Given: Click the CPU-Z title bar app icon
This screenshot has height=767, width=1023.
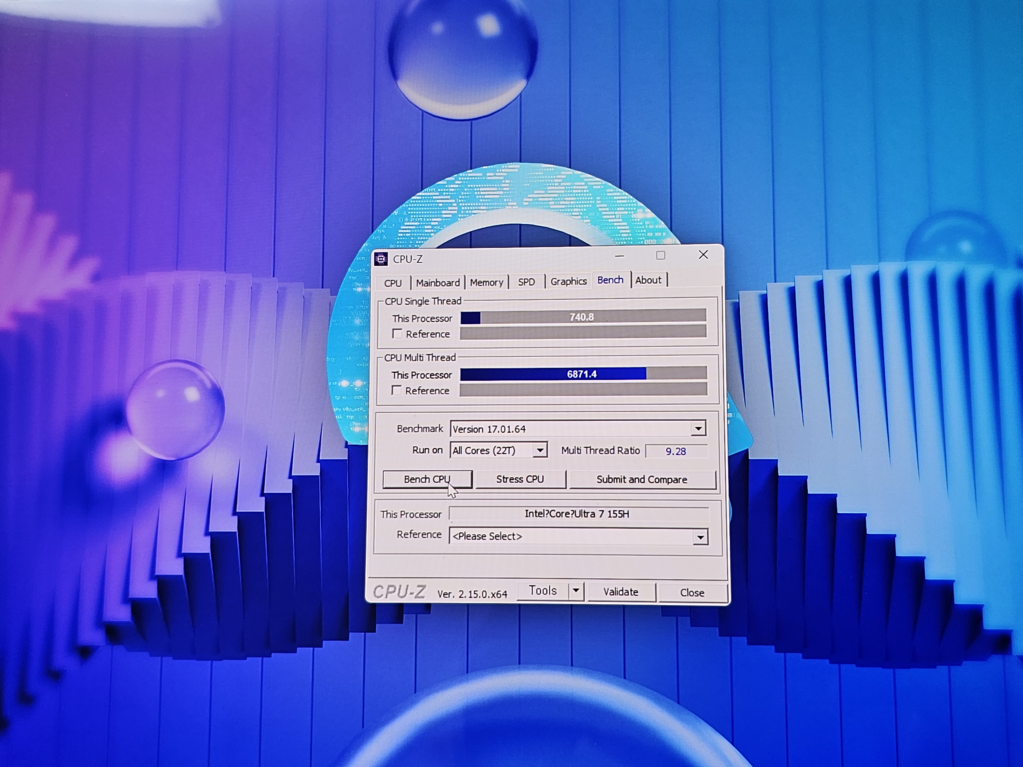Looking at the screenshot, I should click(x=381, y=259).
